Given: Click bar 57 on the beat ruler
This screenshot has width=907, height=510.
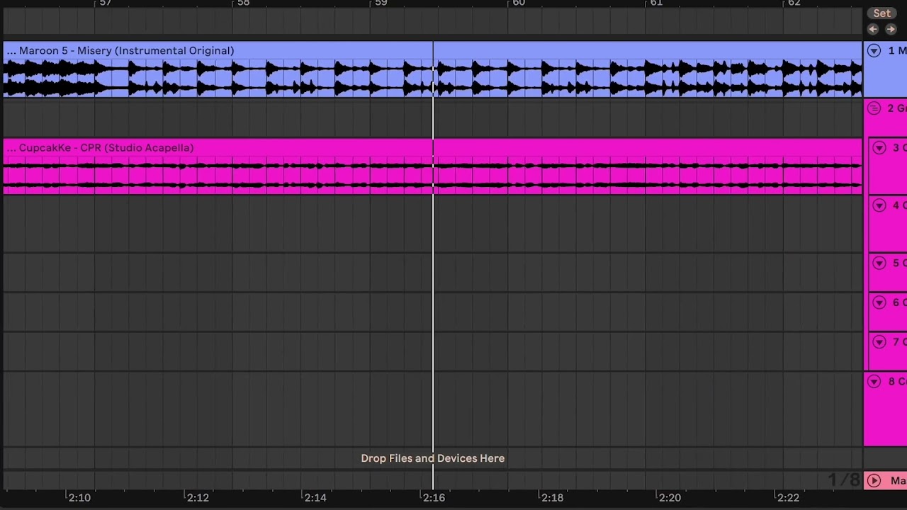Looking at the screenshot, I should 105,4.
